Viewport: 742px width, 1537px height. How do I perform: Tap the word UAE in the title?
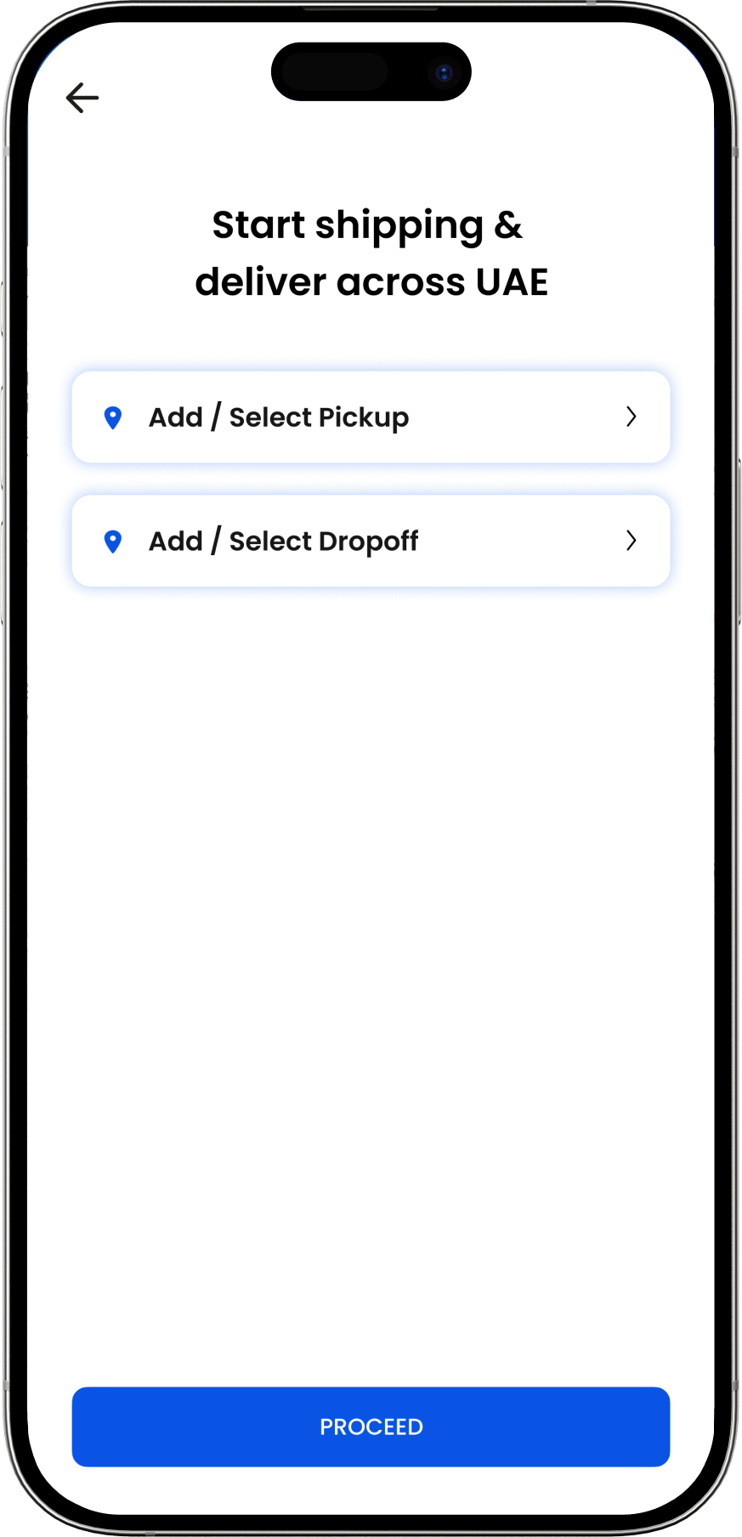point(512,282)
